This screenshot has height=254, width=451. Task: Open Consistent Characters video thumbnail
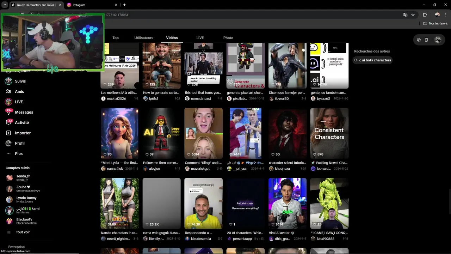(329, 133)
